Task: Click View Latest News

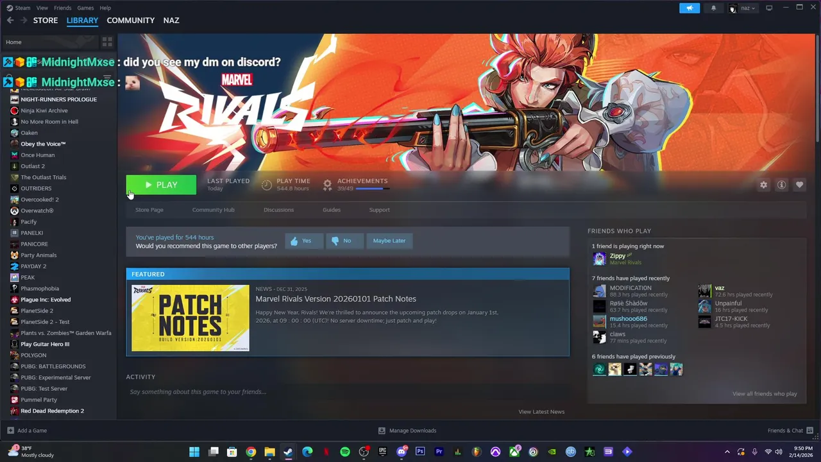Action: 541,412
